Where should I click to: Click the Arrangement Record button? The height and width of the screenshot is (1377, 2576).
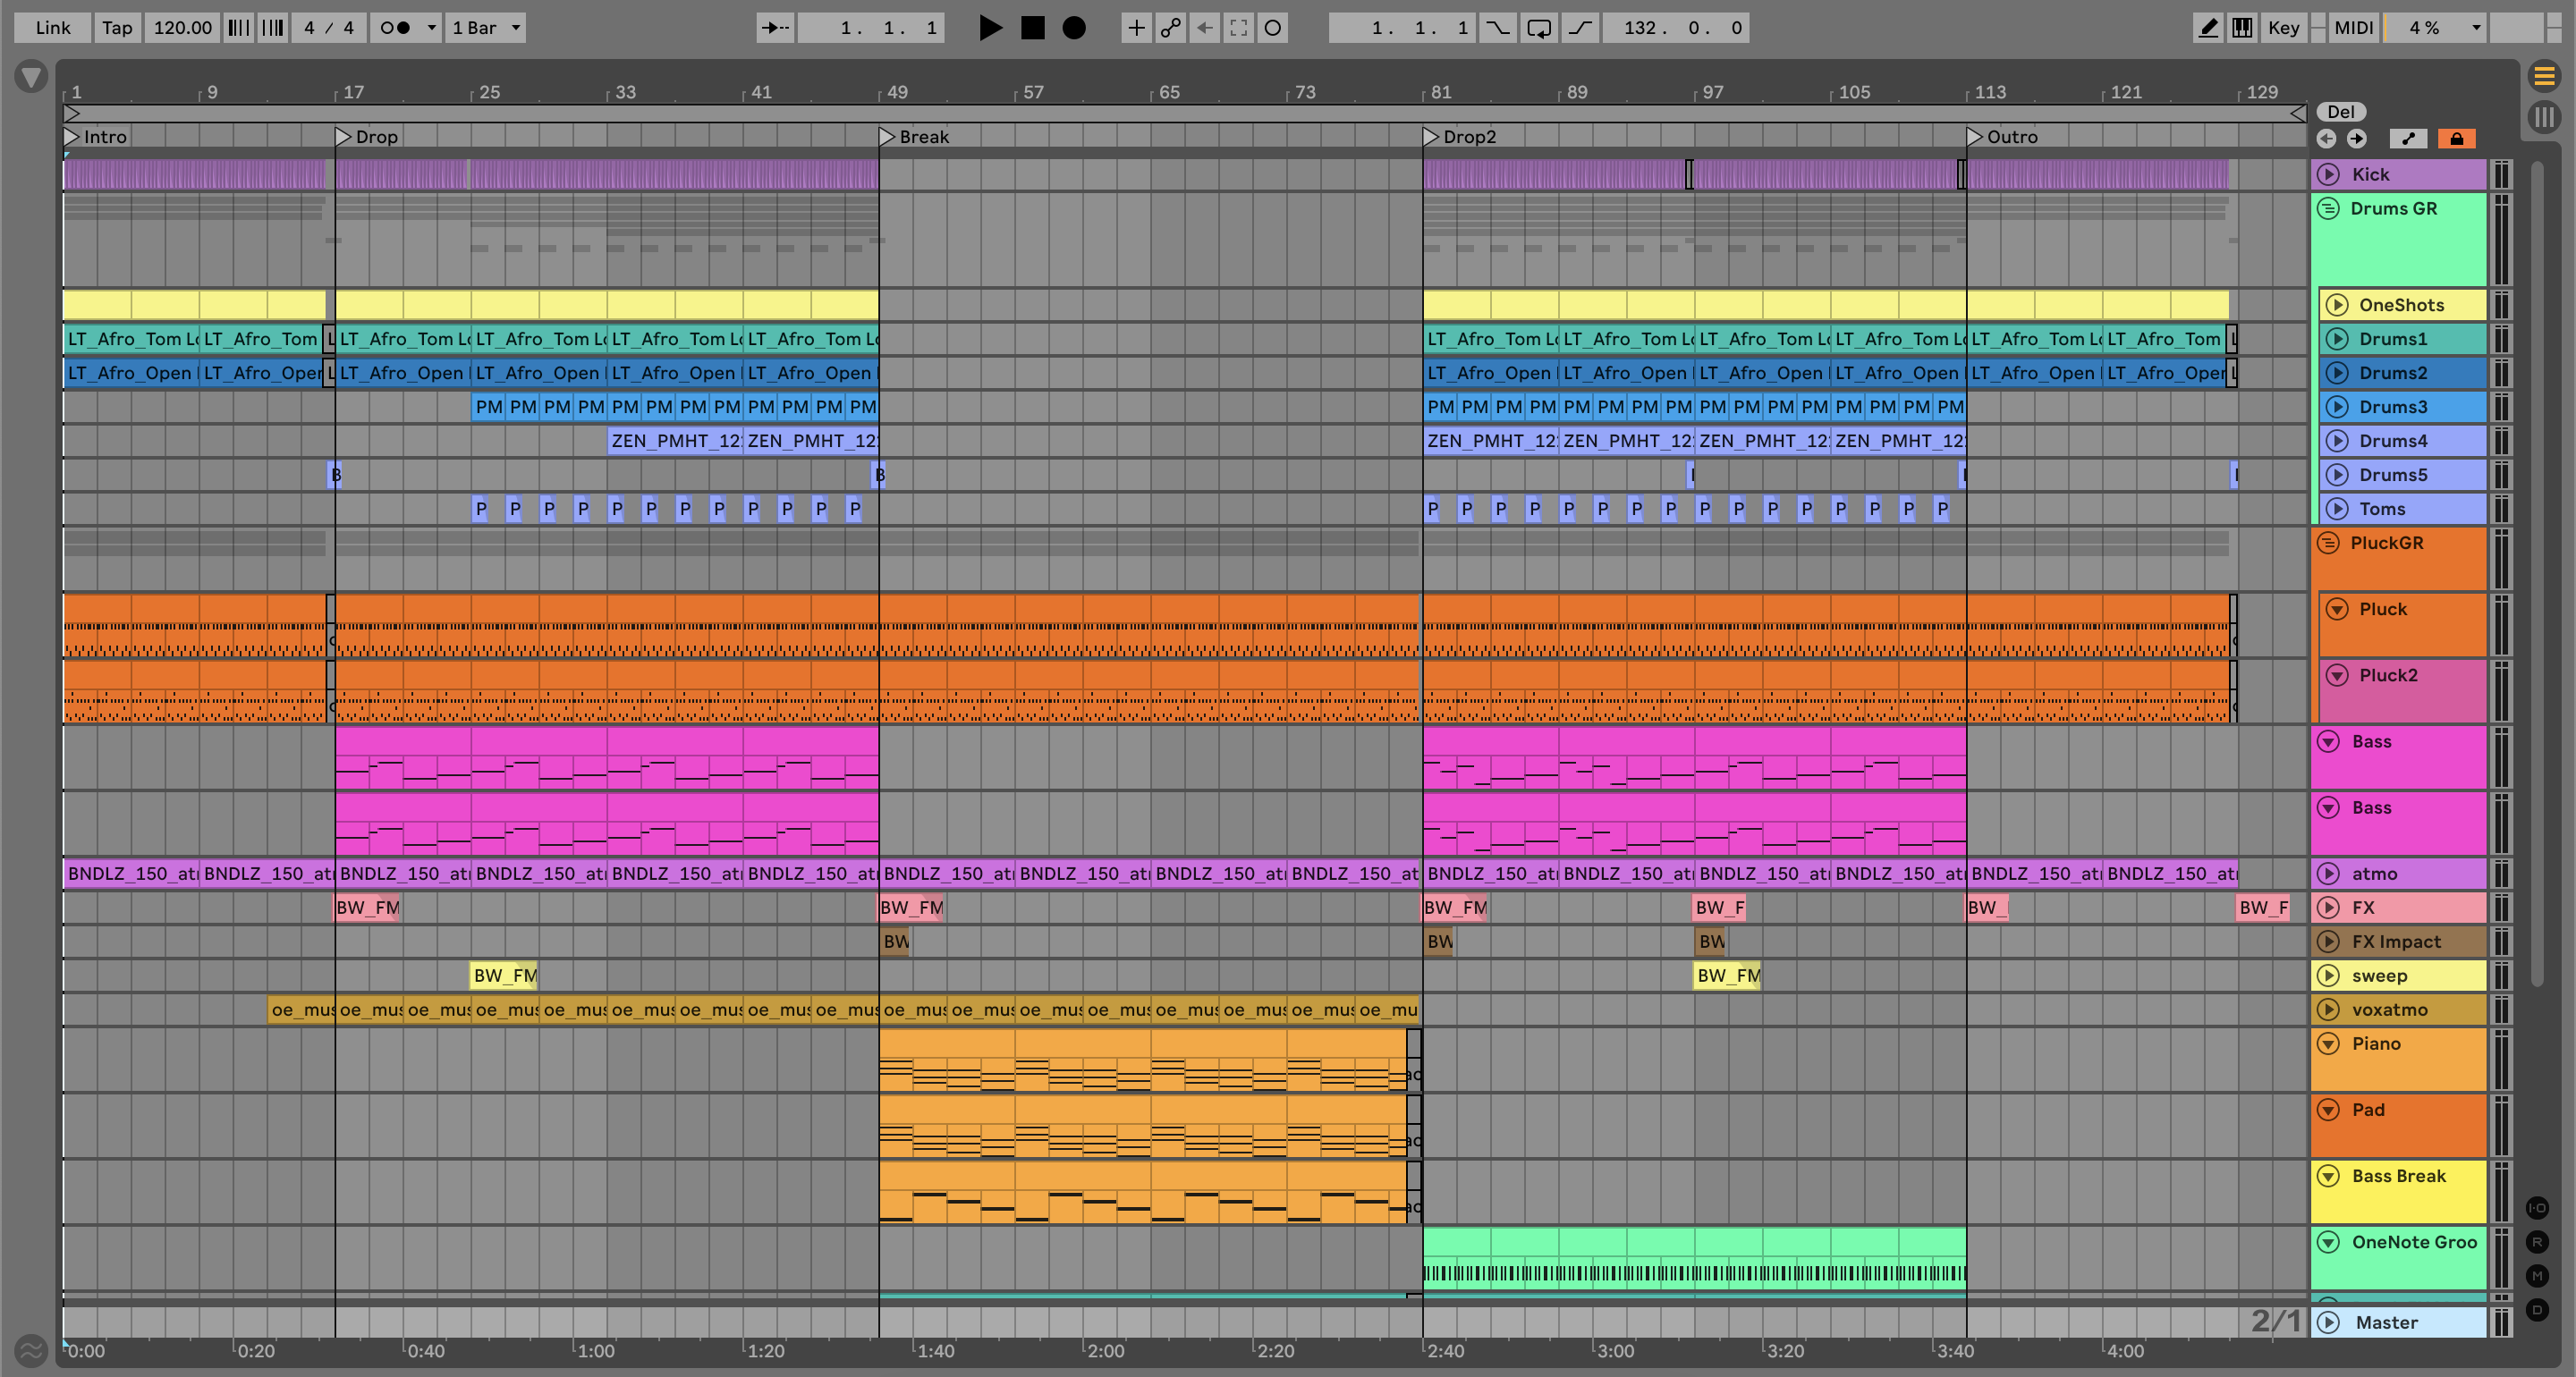1073,28
